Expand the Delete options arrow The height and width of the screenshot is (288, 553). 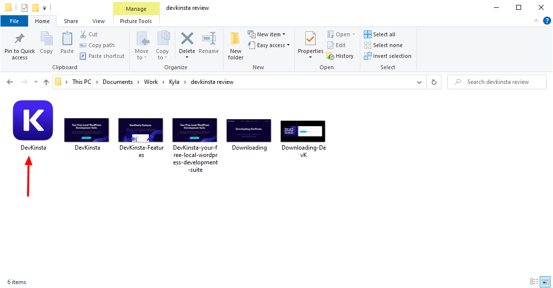pyautogui.click(x=187, y=57)
